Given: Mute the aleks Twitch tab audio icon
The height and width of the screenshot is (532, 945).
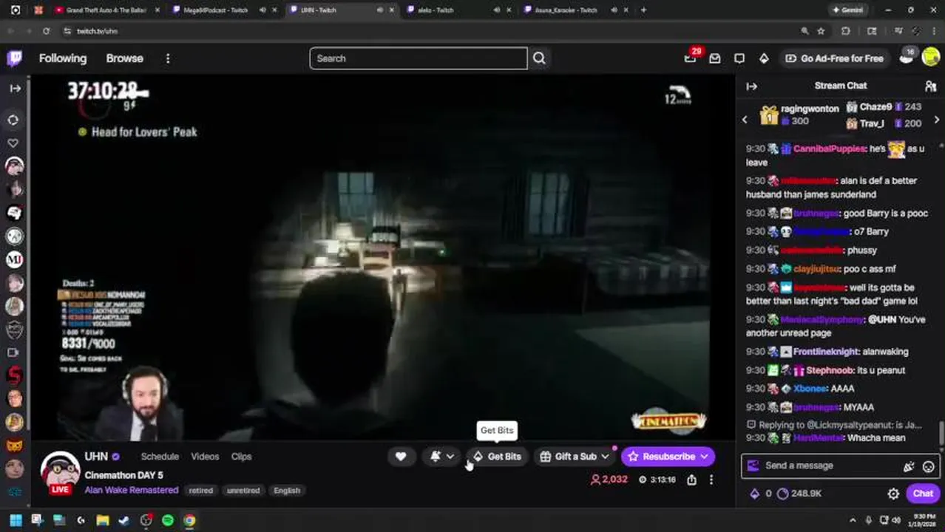Looking at the screenshot, I should point(497,10).
